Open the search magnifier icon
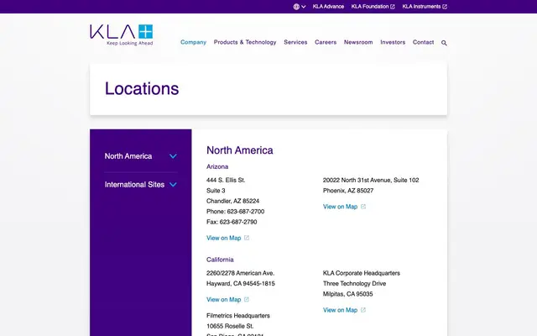Screen dimensions: 537x336 pyautogui.click(x=444, y=43)
